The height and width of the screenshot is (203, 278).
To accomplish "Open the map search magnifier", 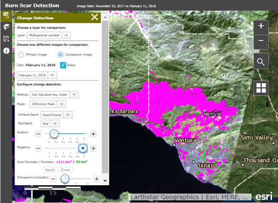I will (x=261, y=61).
